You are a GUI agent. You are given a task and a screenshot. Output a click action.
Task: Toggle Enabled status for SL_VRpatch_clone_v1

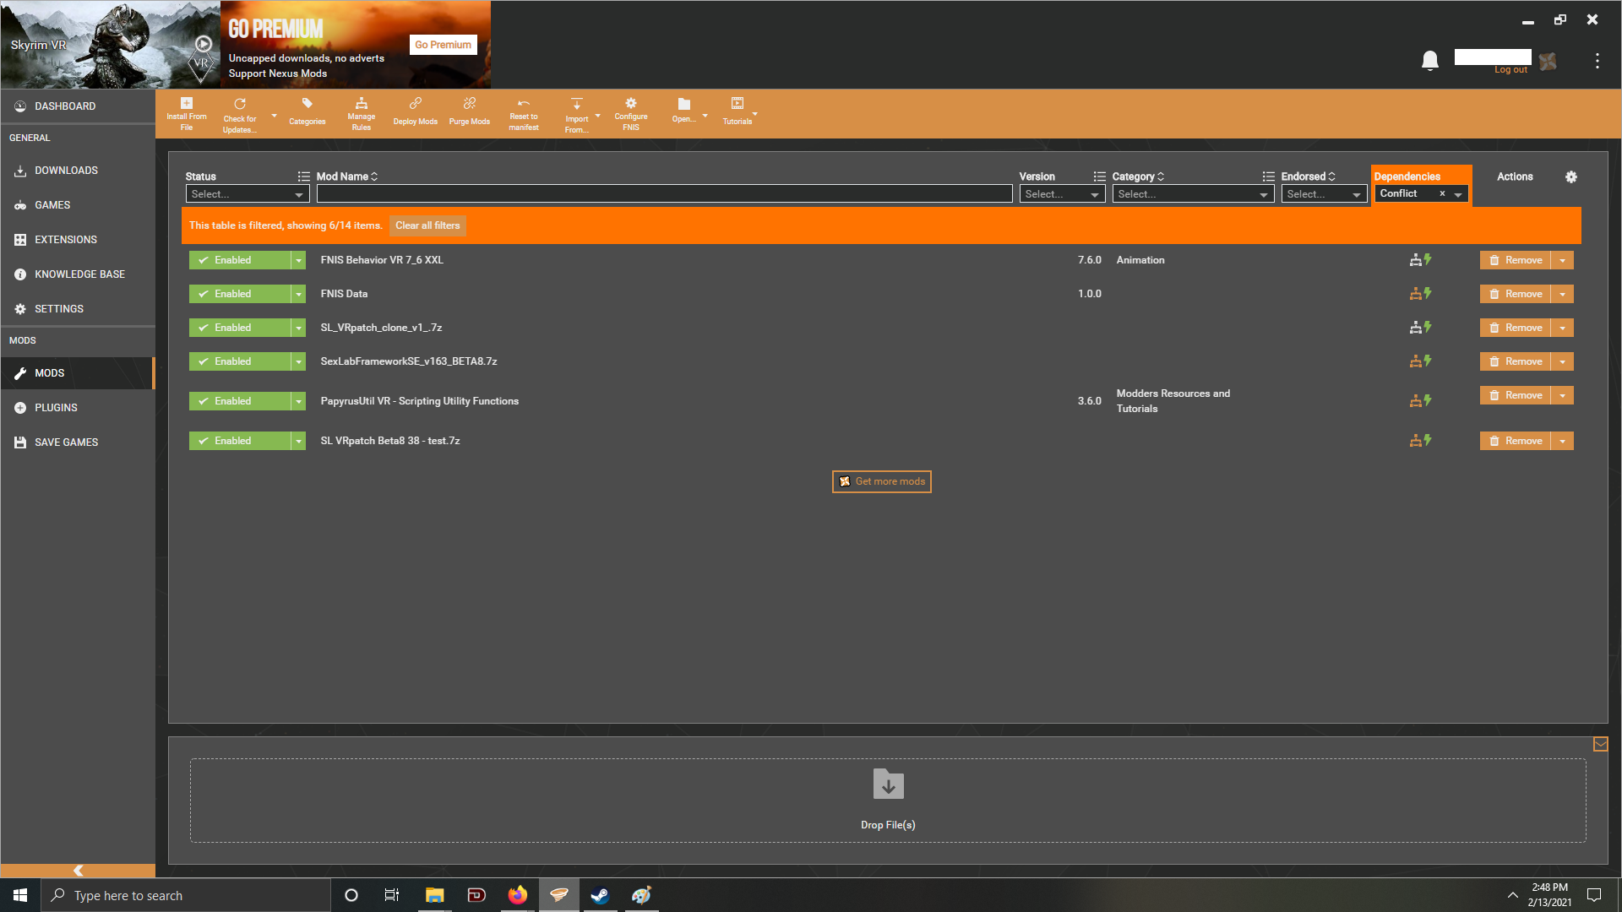pos(240,328)
